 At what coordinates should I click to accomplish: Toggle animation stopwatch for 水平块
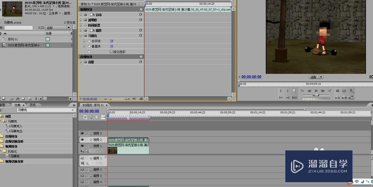point(89,41)
